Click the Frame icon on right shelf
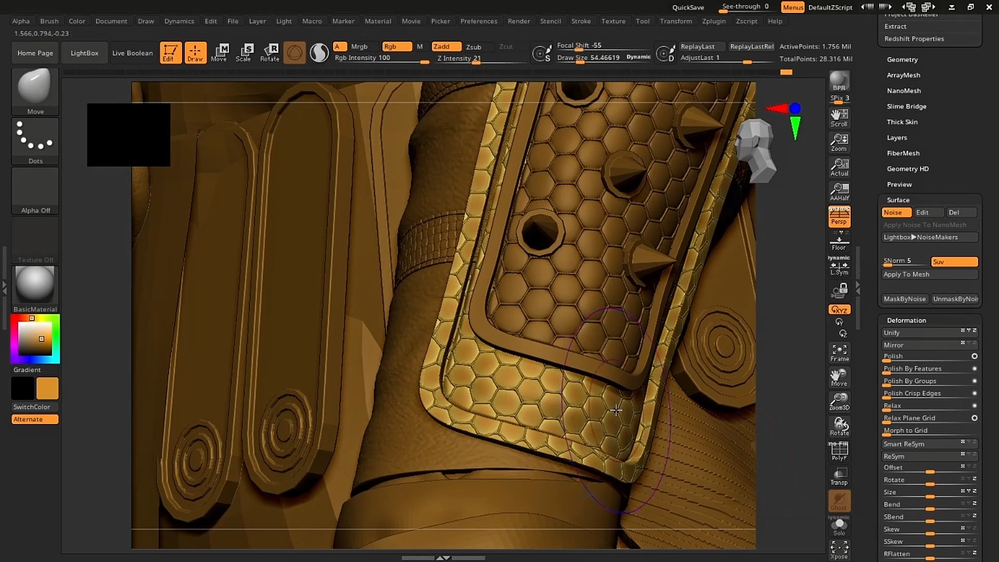This screenshot has width=999, height=562. pyautogui.click(x=839, y=352)
